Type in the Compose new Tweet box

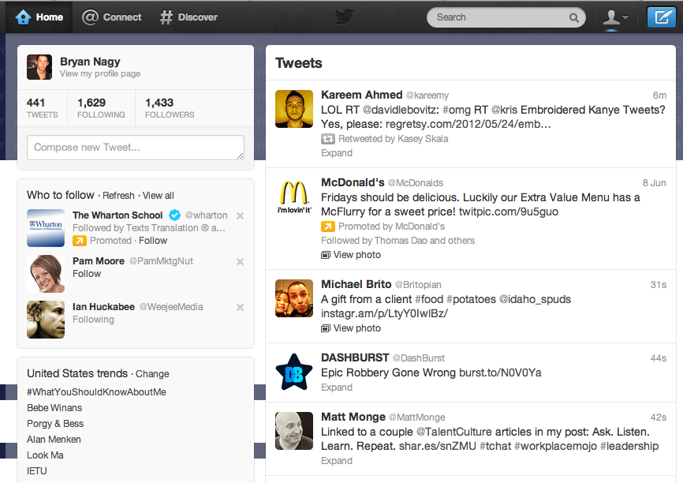point(136,148)
